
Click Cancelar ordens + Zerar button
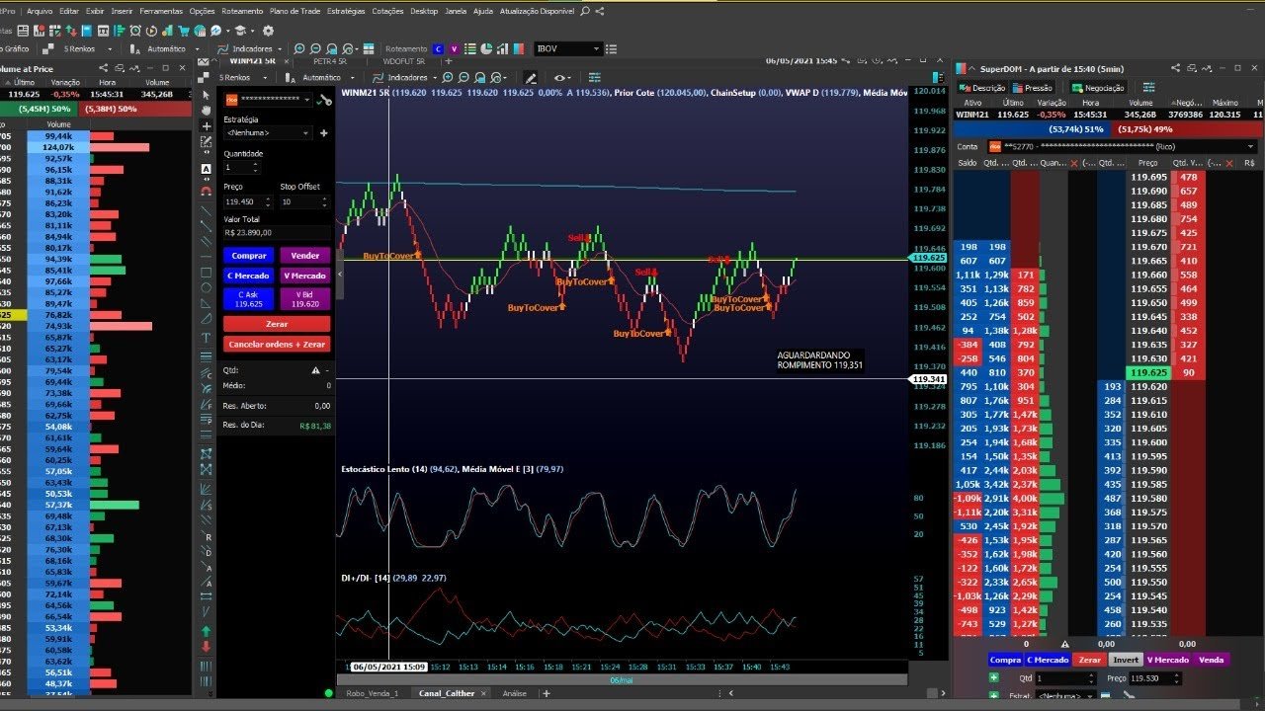pyautogui.click(x=277, y=345)
